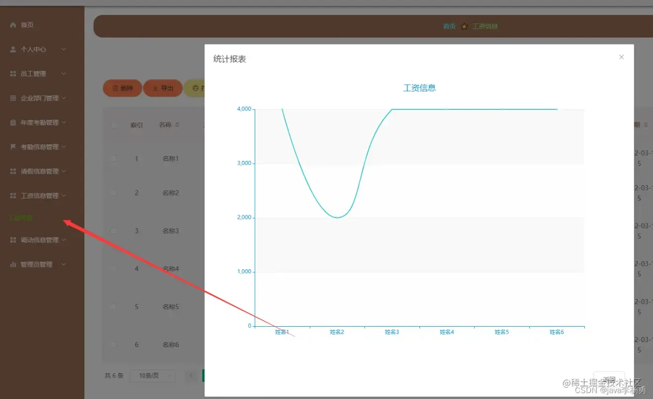Click the 名称5 table cell
This screenshot has width=653, height=399.
coord(170,307)
